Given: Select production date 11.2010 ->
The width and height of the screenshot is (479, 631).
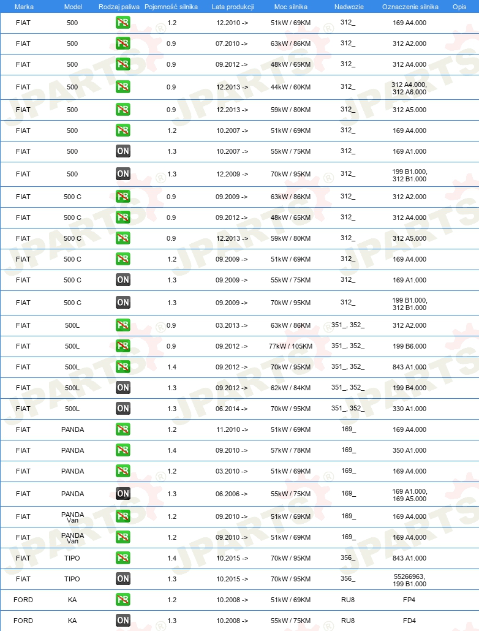Looking at the screenshot, I should coord(232,429).
